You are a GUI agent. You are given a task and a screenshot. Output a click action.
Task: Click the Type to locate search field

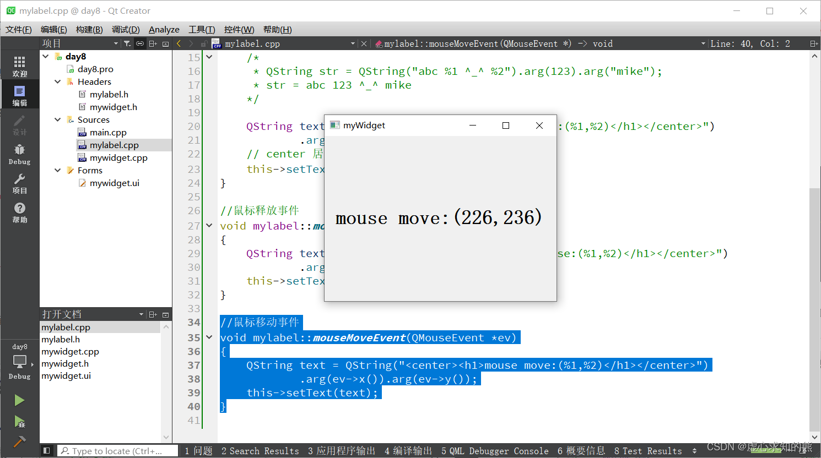(116, 450)
